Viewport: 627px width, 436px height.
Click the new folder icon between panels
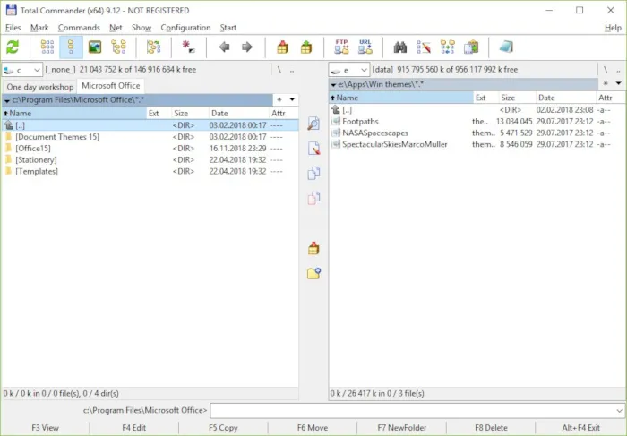click(x=313, y=273)
